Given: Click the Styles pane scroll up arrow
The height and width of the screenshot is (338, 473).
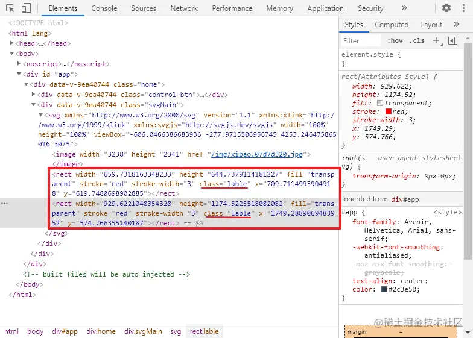Looking at the screenshot, I should click(x=468, y=39).
